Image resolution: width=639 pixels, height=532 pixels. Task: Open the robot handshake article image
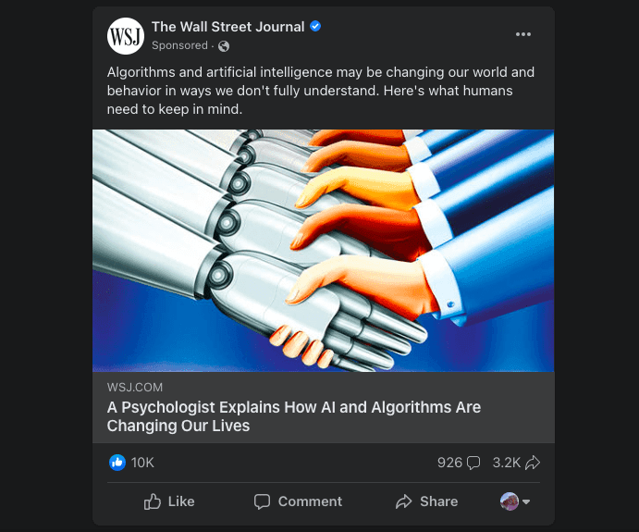pyautogui.click(x=323, y=251)
